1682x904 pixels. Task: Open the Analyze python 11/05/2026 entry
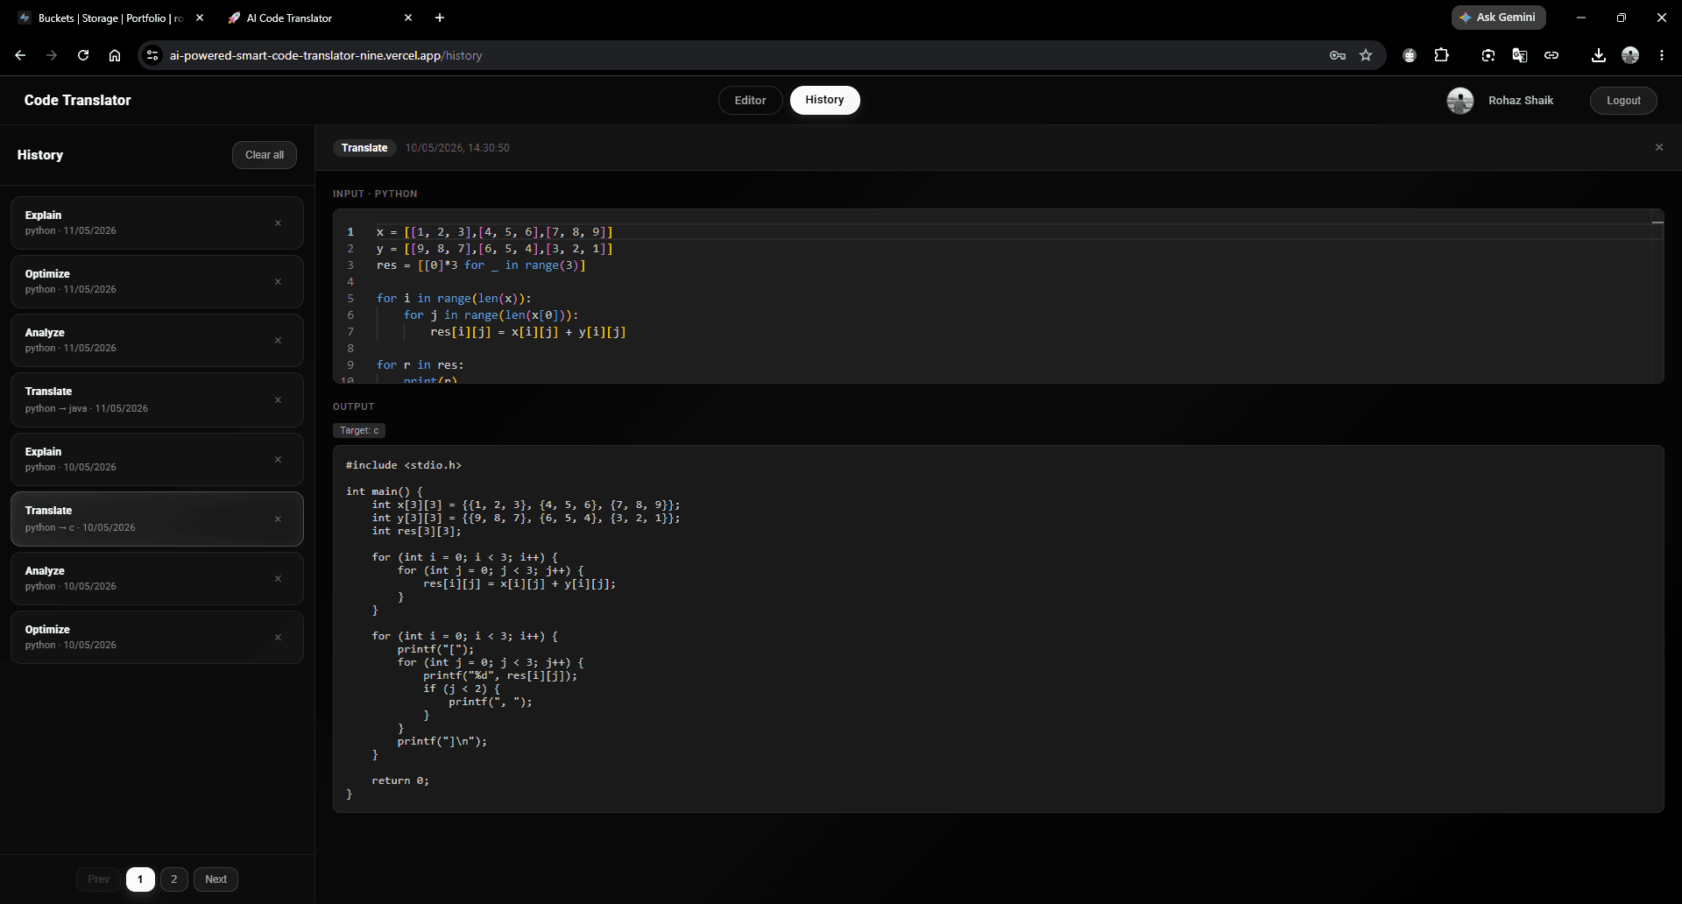coord(157,340)
